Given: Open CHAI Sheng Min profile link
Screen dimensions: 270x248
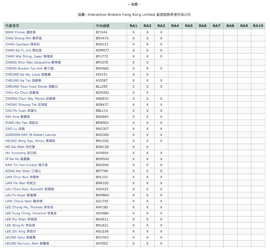Looking at the screenshot, I should point(23,38).
